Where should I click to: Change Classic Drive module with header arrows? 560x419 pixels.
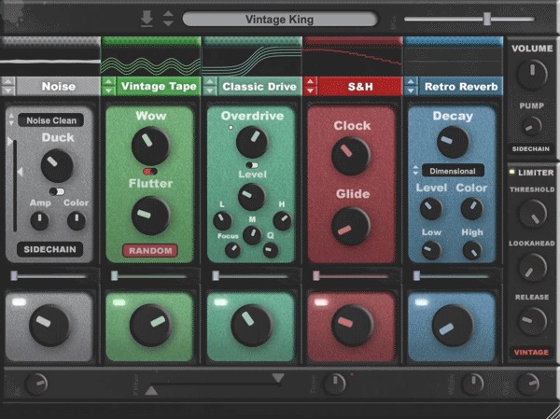coord(210,86)
